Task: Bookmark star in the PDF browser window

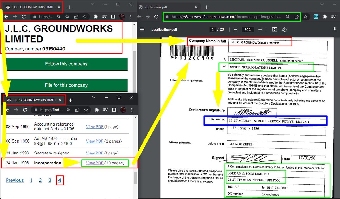Action: coord(305,17)
